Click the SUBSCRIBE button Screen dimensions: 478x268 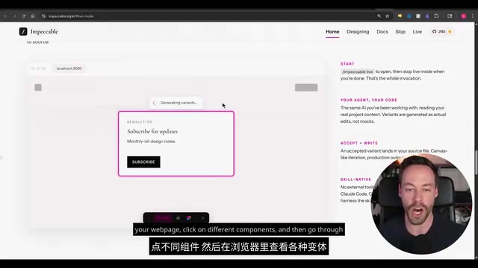[x=143, y=162]
